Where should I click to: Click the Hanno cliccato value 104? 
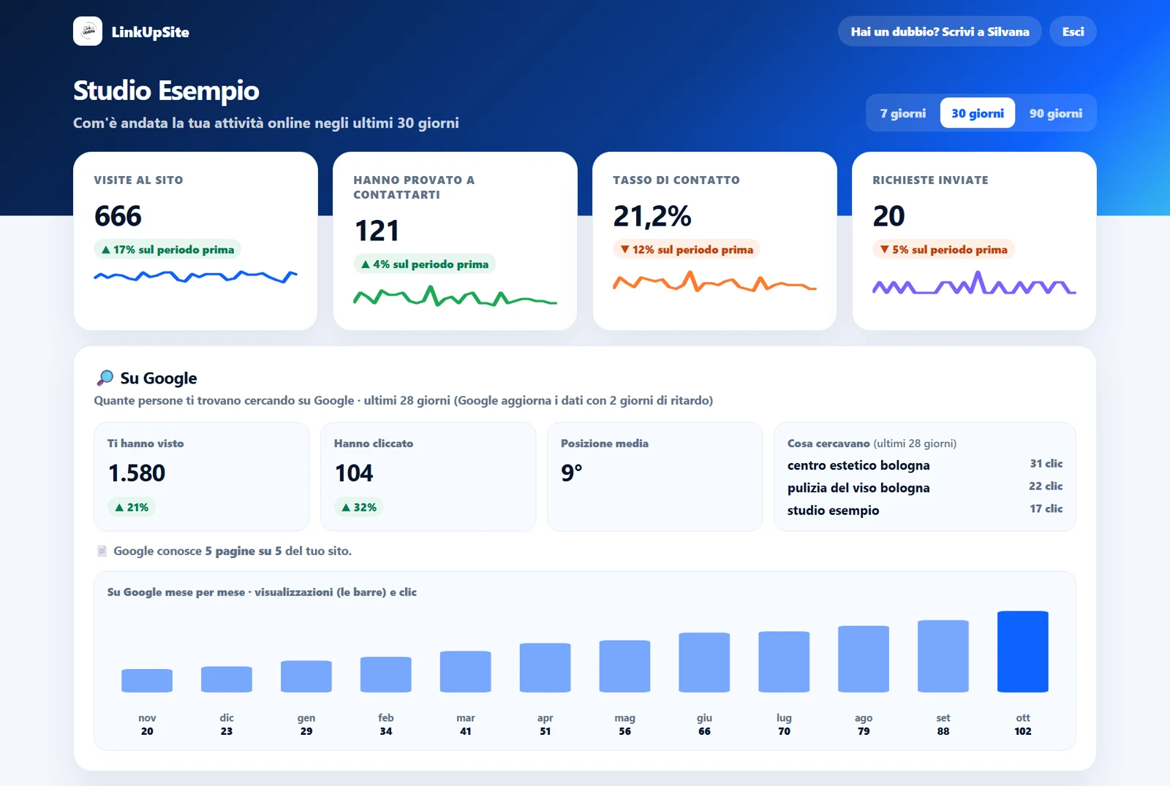354,473
